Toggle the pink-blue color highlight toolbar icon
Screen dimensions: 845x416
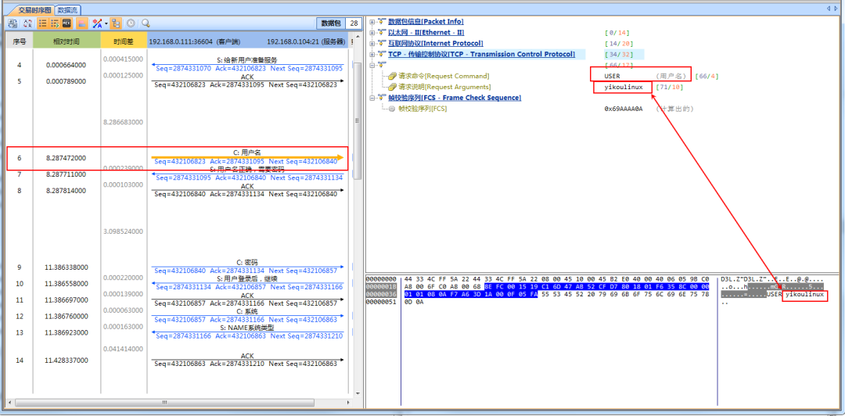point(82,23)
